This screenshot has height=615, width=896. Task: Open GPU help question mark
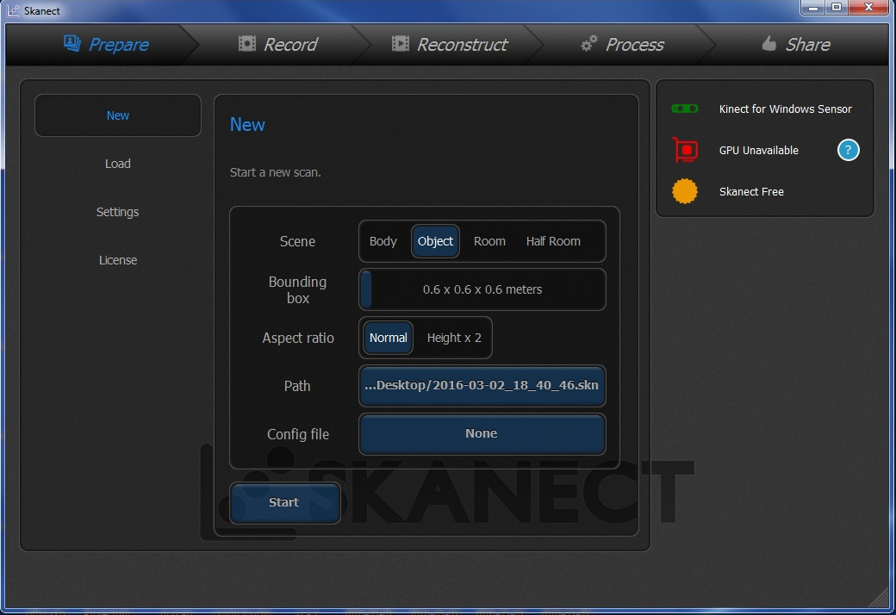[848, 151]
